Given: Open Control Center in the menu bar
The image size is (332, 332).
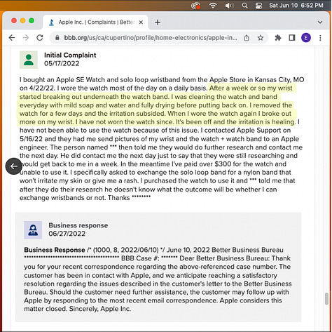Looking at the screenshot, I should (258, 5).
